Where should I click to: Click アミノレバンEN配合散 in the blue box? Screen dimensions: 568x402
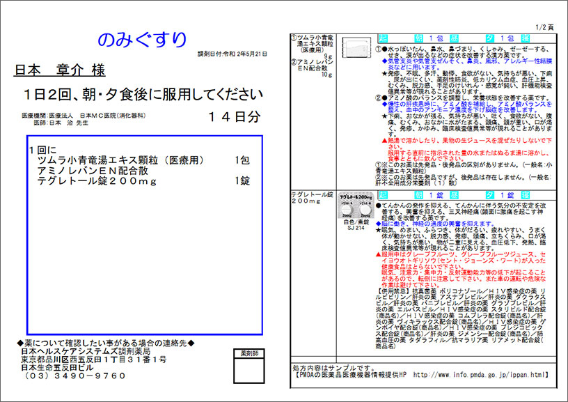tap(93, 171)
